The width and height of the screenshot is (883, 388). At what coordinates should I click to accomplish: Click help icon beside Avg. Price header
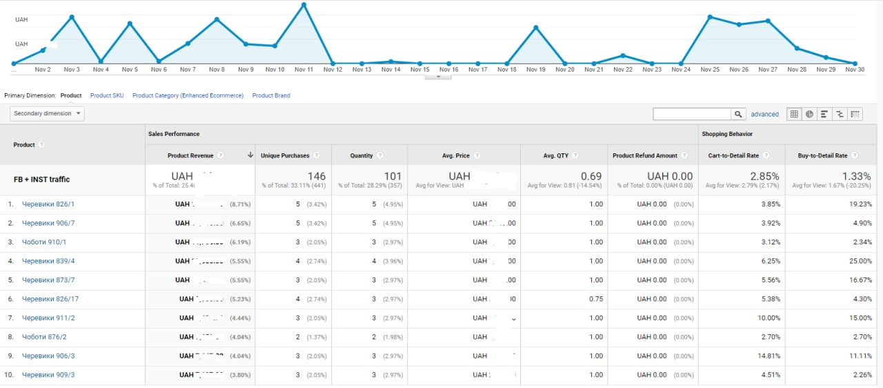coord(477,156)
